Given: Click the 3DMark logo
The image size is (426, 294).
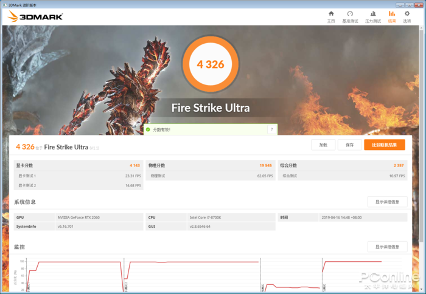Looking at the screenshot, I should point(35,16).
